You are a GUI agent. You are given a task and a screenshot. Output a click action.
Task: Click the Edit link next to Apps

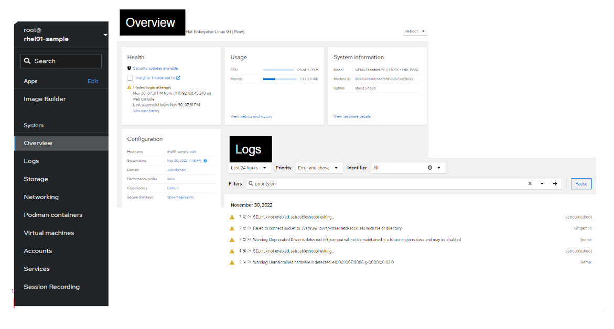(x=93, y=81)
